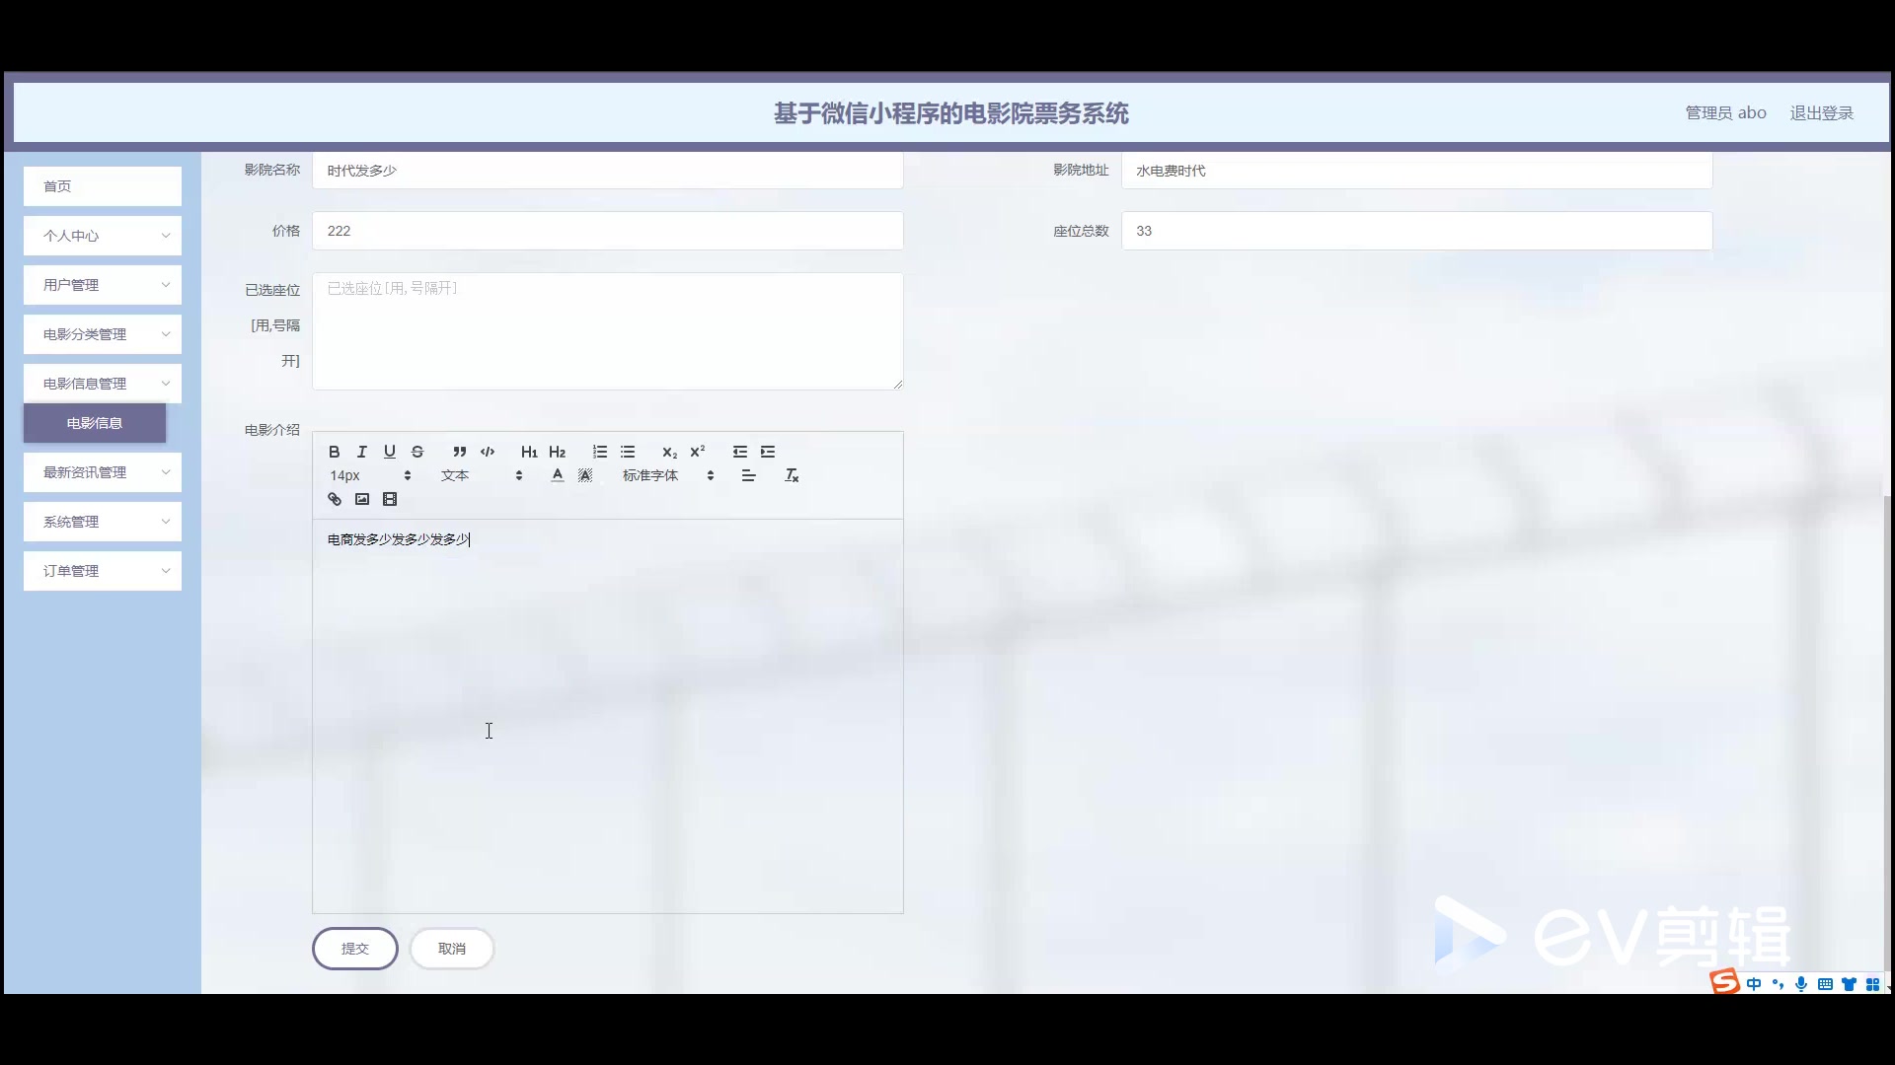Open the 电影信息 submenu item

click(x=95, y=423)
